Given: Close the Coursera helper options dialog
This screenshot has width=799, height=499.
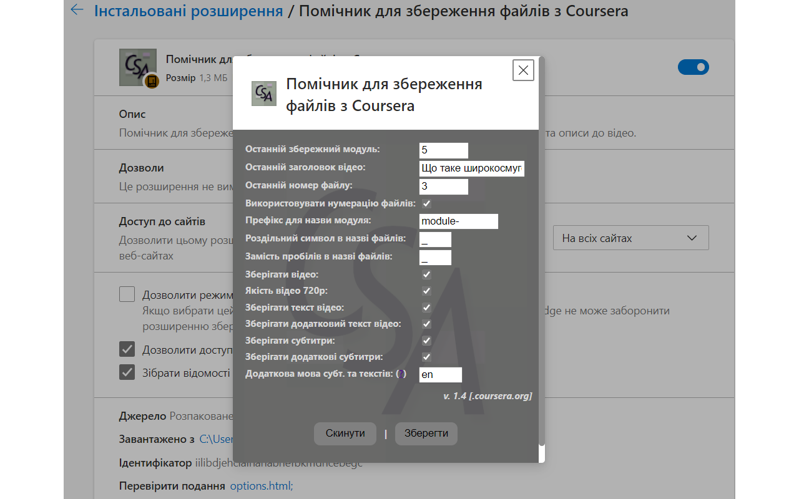Looking at the screenshot, I should (x=523, y=70).
